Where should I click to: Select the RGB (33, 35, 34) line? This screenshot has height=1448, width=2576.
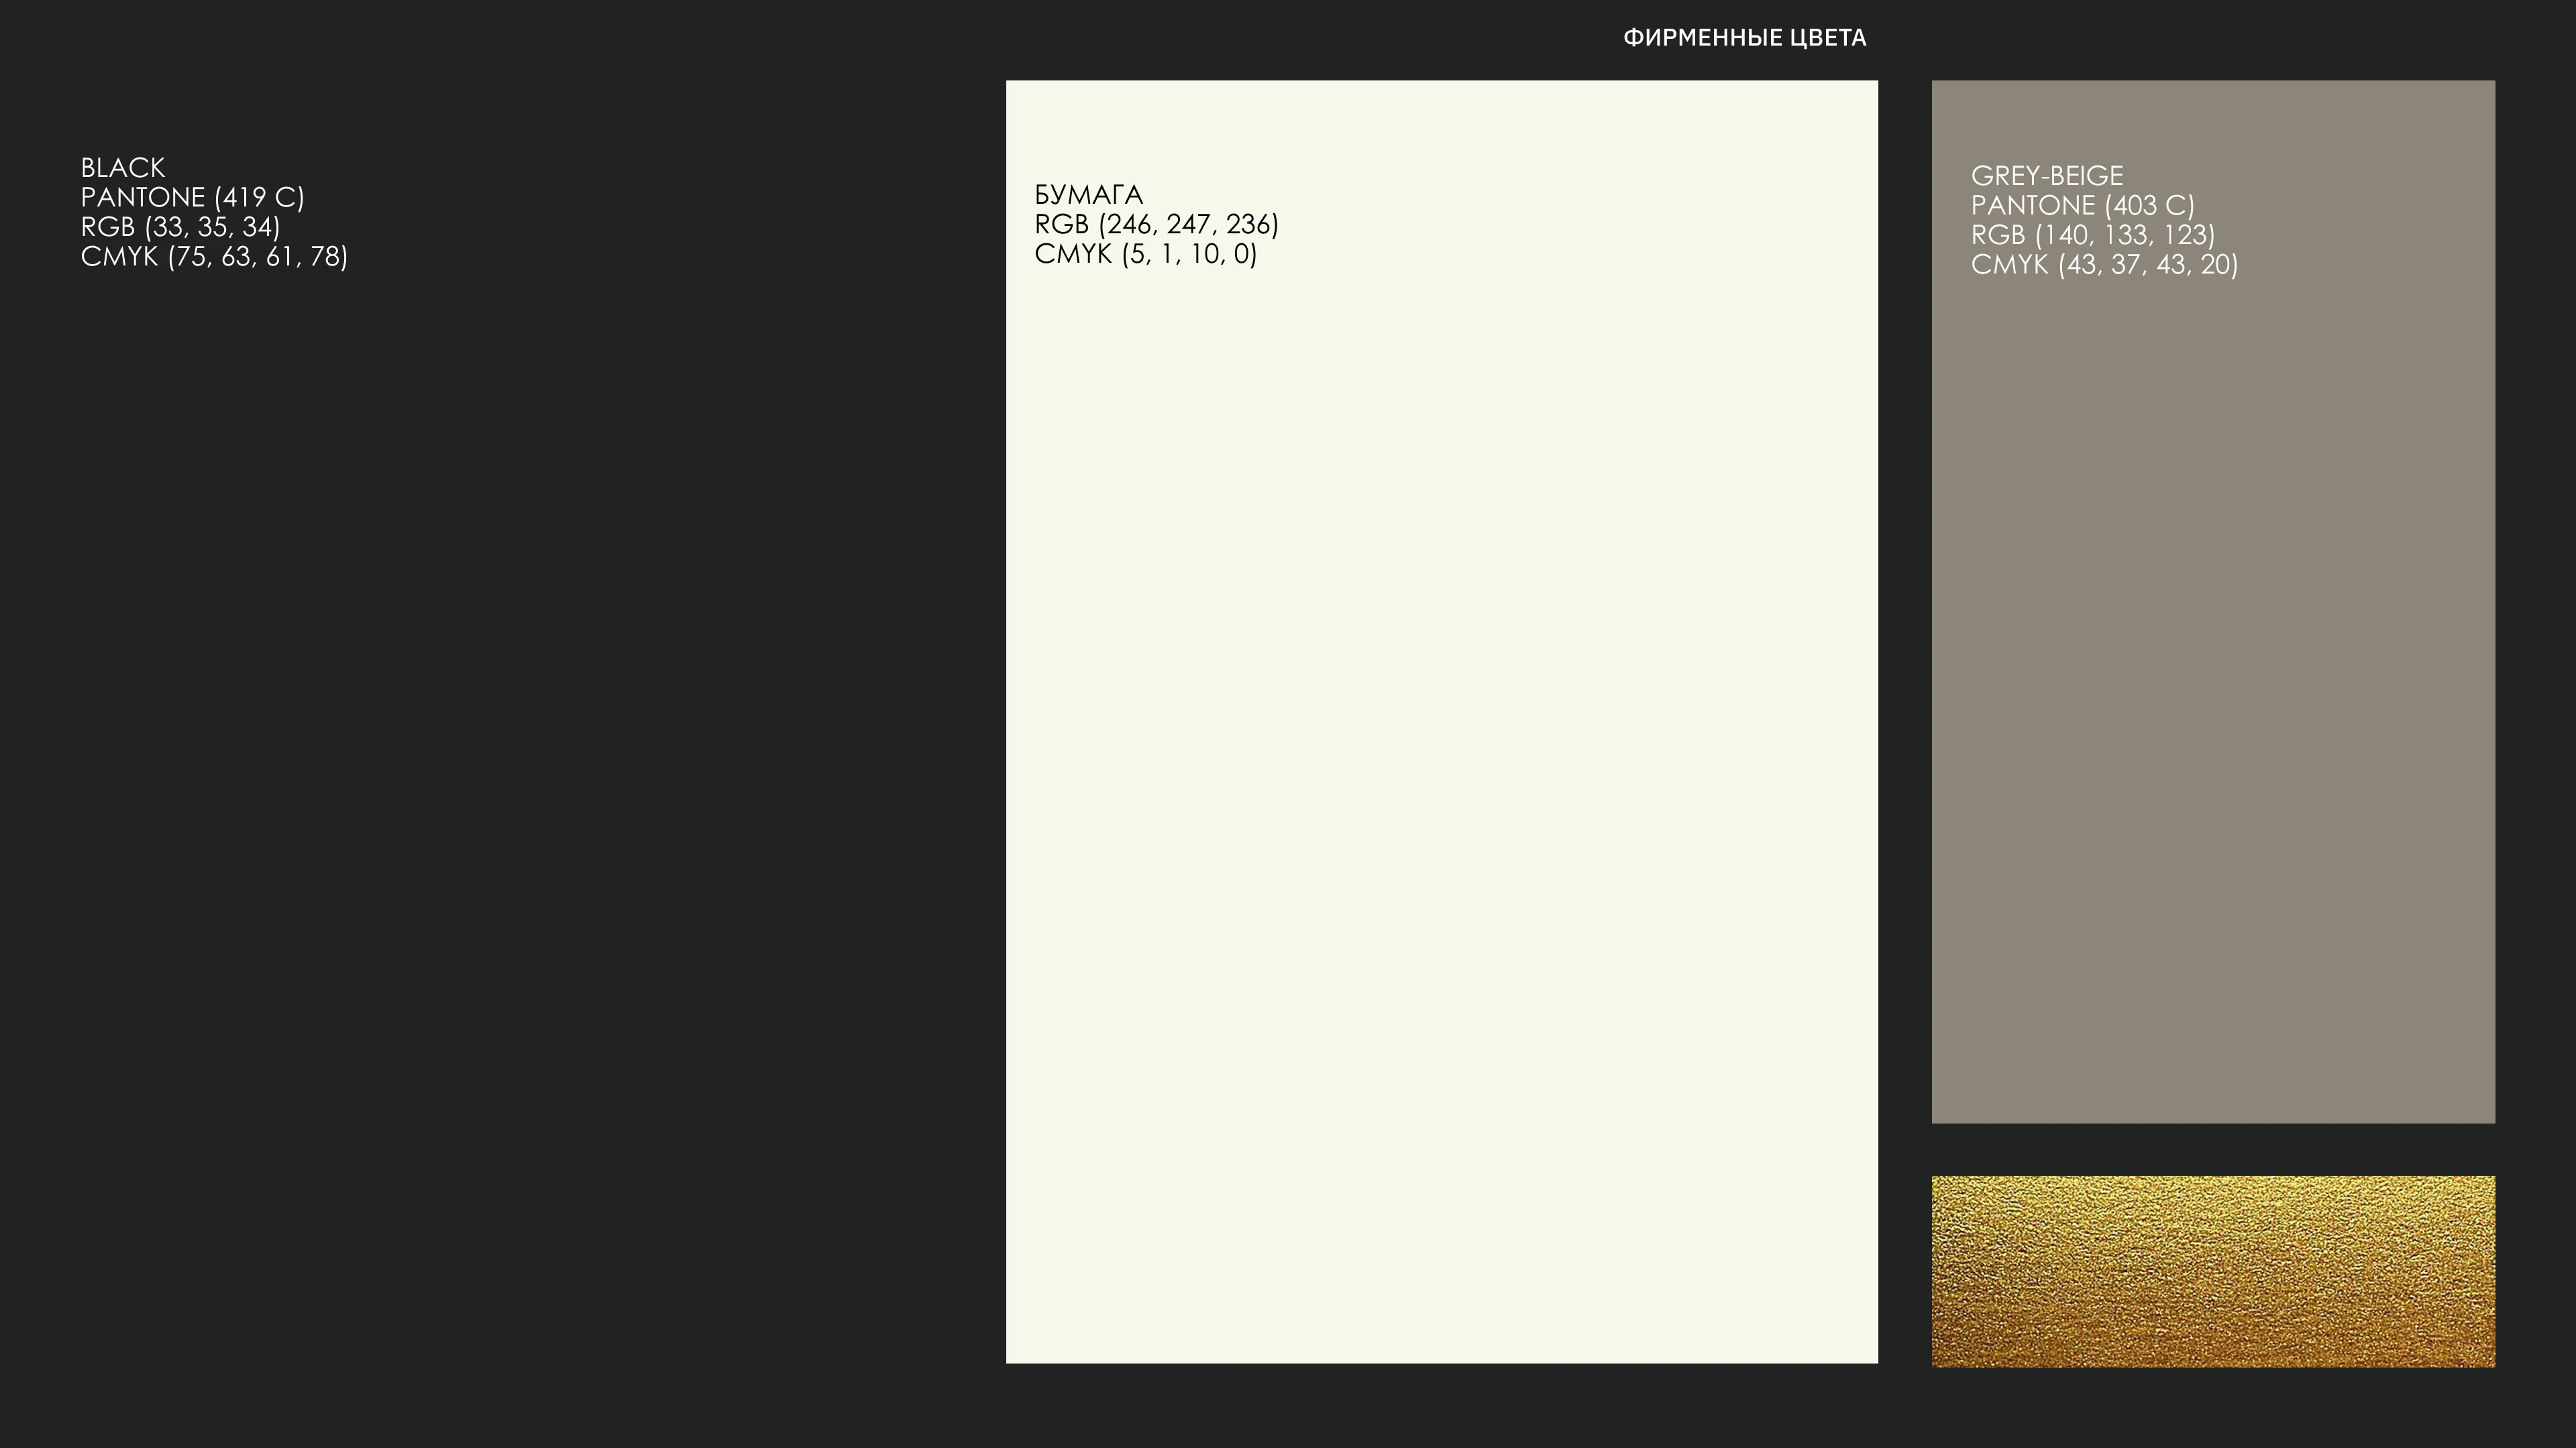pyautogui.click(x=180, y=227)
